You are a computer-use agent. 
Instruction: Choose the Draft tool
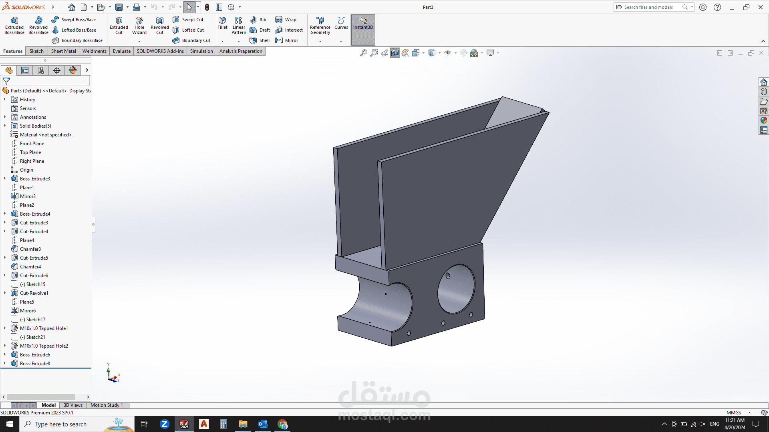coord(260,30)
